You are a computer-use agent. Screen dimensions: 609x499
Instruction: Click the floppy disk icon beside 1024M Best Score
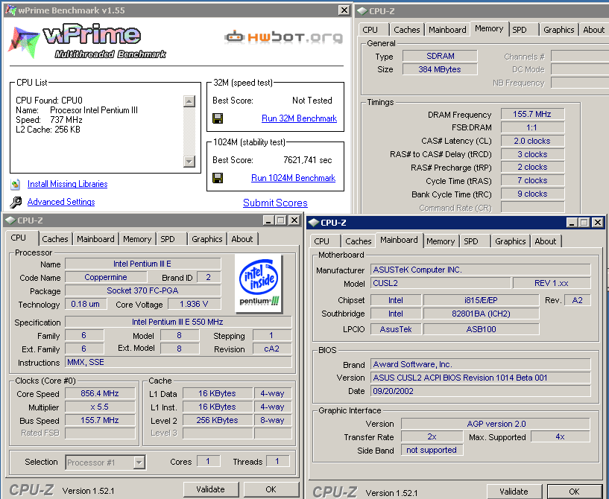[x=218, y=178]
